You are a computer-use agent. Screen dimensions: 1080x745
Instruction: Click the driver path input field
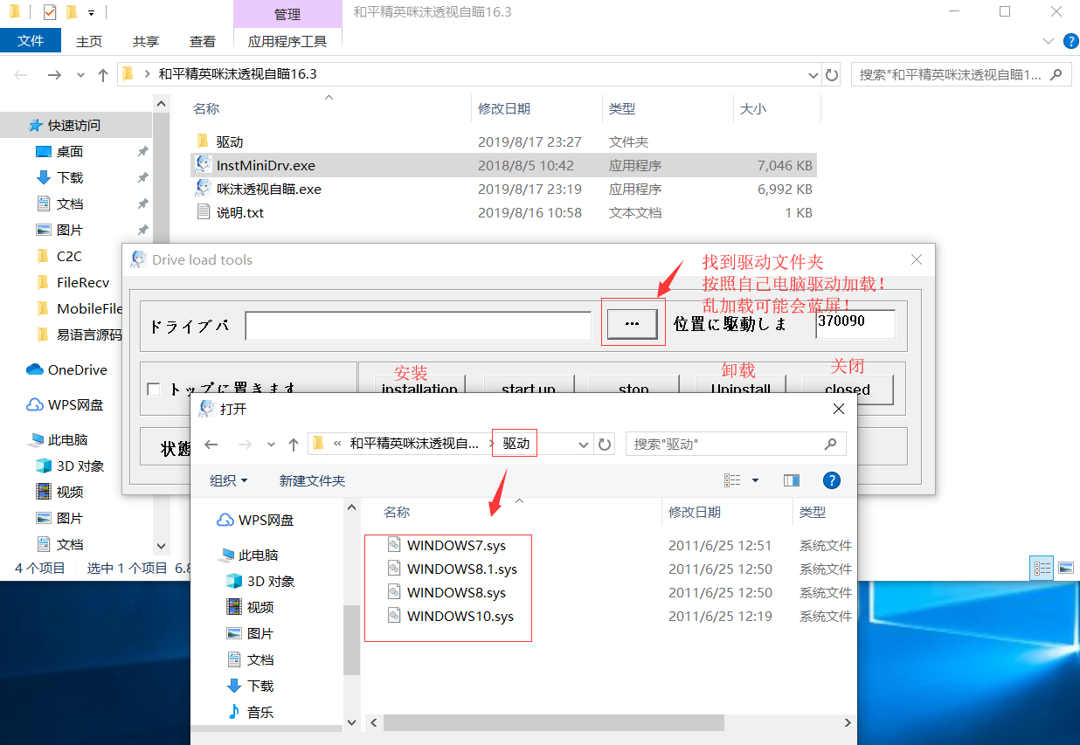[x=419, y=325]
